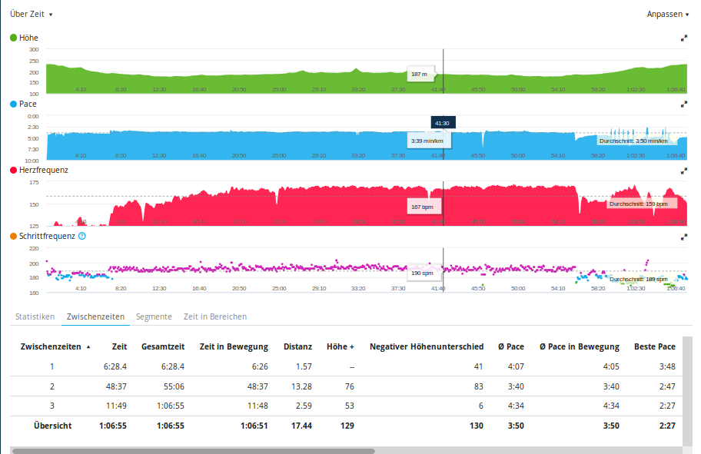Expand the Schrittfrequenz chart to fullscreen

(x=683, y=237)
